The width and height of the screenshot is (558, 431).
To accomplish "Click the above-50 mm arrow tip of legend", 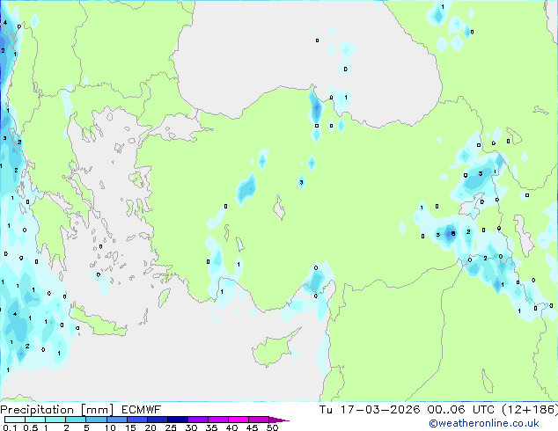I will pos(279,420).
